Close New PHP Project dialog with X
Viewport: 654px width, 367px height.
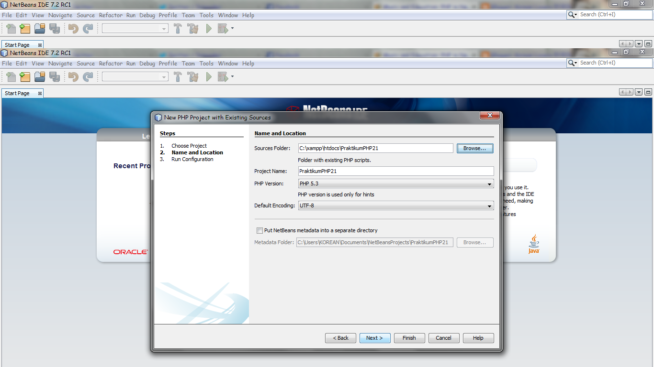click(490, 115)
